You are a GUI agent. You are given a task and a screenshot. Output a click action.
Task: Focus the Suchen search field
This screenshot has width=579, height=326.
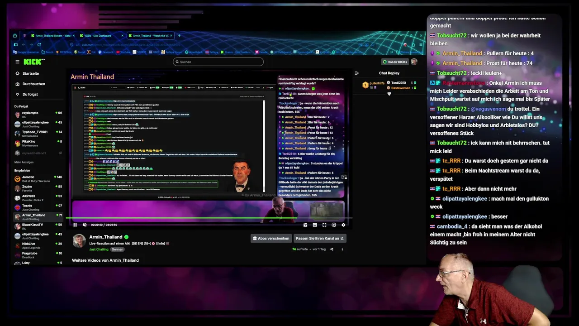click(218, 62)
